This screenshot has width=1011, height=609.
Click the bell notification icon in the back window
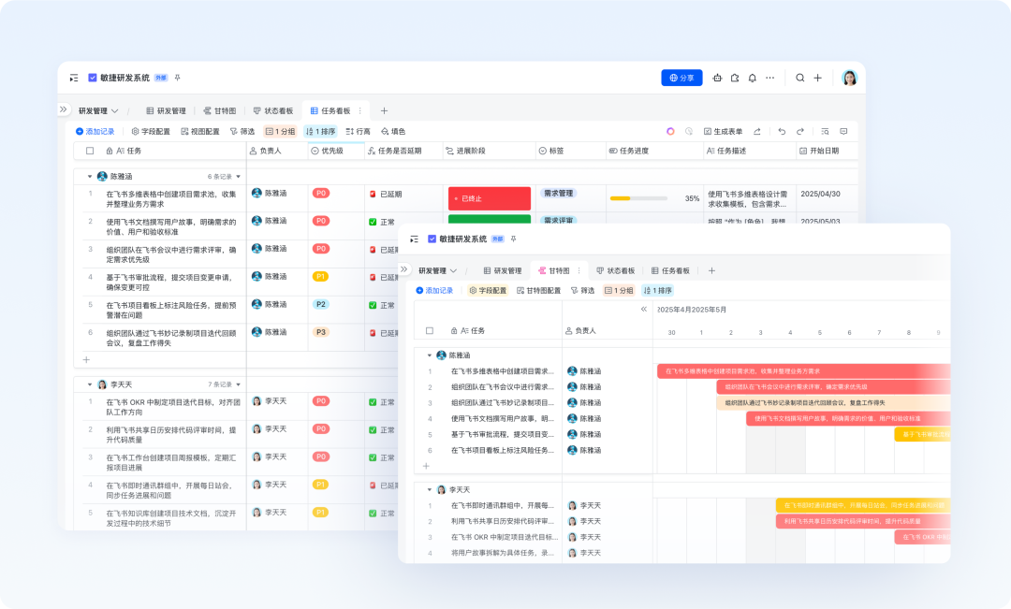[753, 78]
